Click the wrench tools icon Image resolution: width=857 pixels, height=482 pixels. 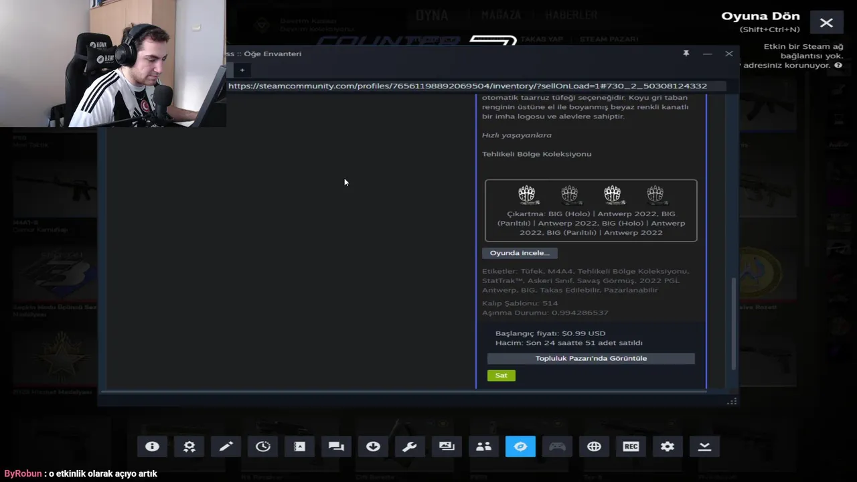pos(410,447)
